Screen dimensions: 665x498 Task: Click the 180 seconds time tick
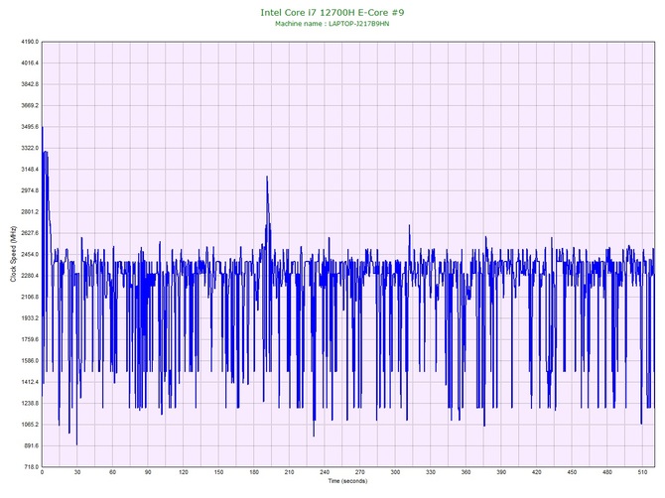254,472
